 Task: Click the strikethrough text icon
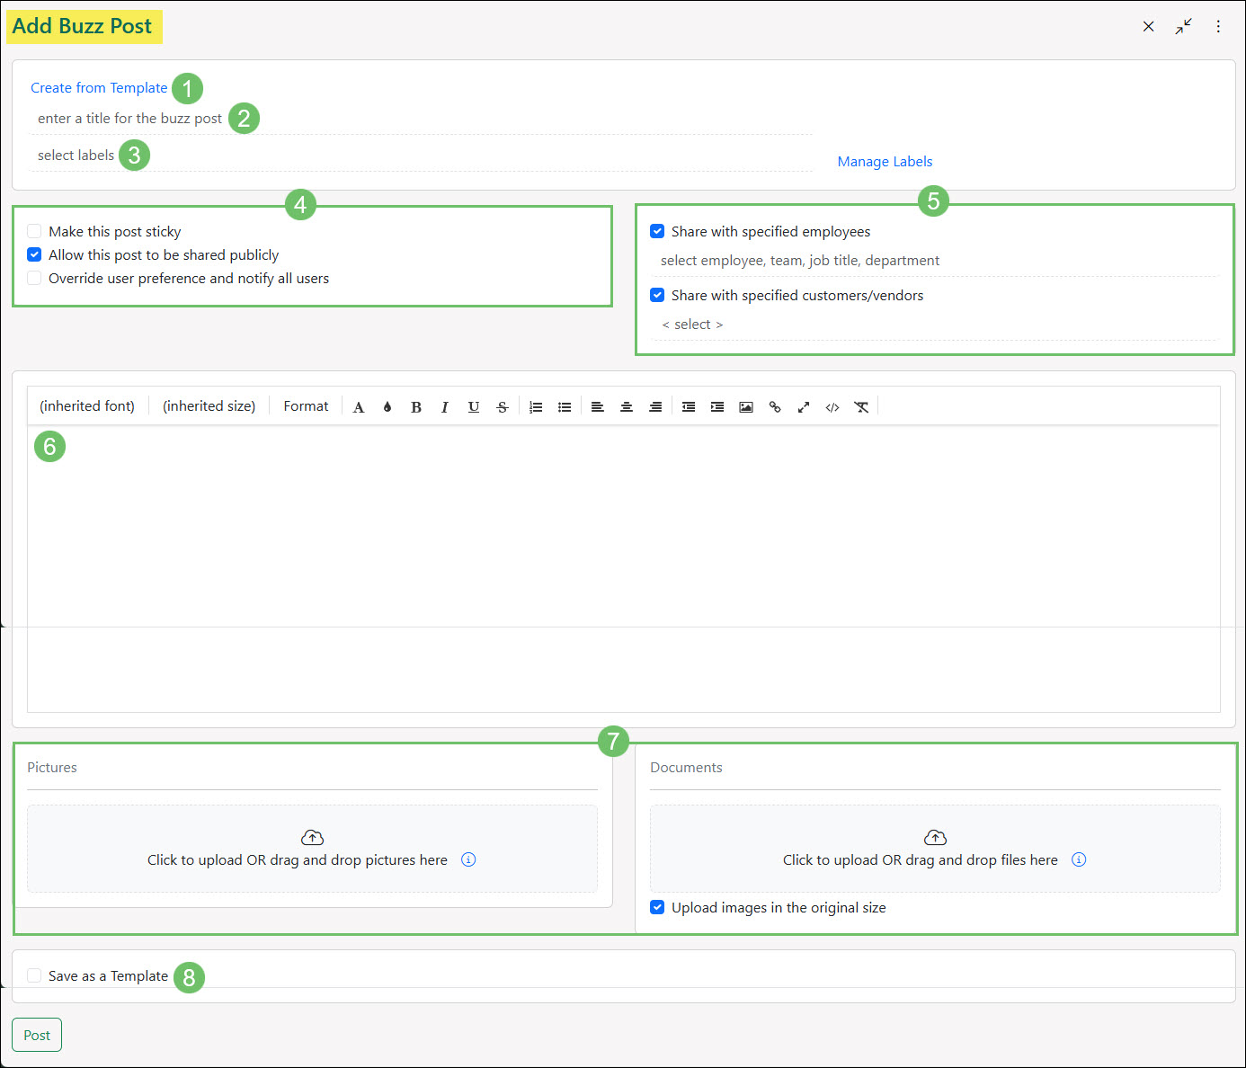coord(503,407)
